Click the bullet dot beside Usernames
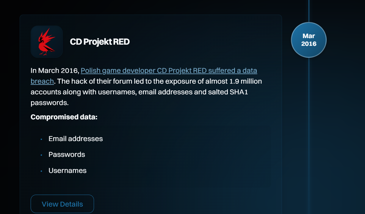This screenshot has height=214, width=365. 41,171
